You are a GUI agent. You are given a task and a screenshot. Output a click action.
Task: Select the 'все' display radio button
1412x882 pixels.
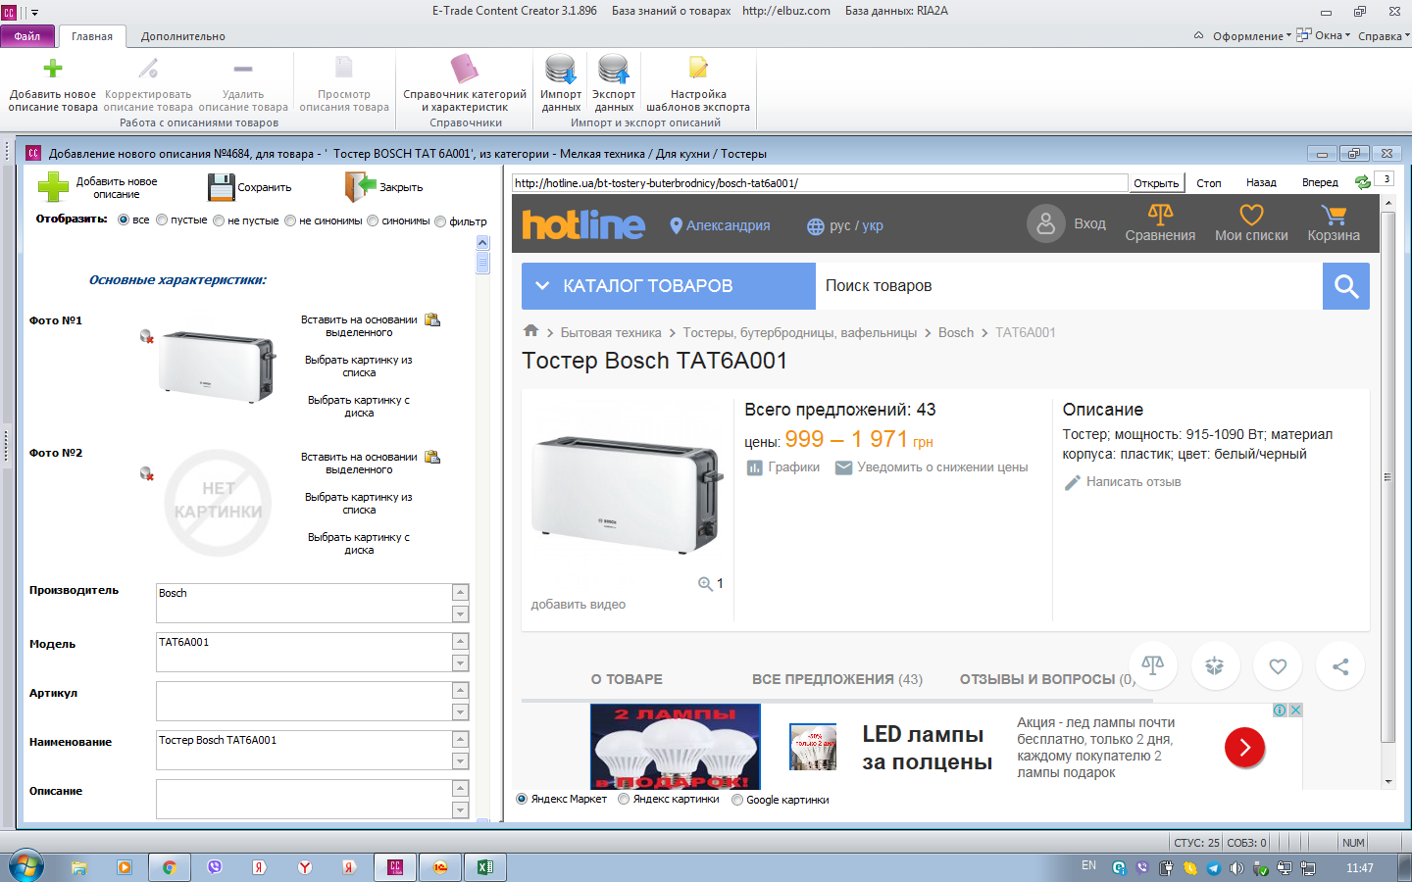tap(124, 220)
